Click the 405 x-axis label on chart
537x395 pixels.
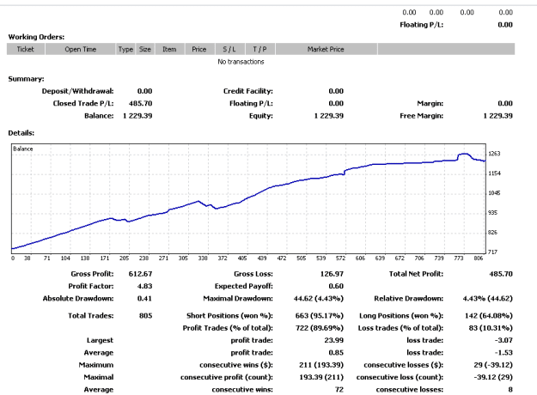click(x=242, y=258)
